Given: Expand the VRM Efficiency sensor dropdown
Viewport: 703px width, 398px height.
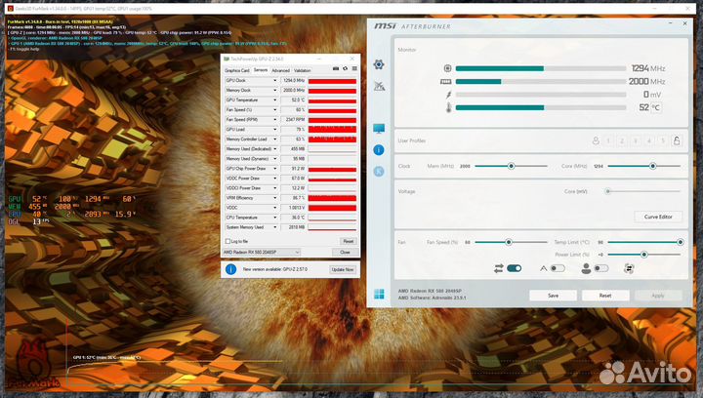Looking at the screenshot, I should (x=274, y=198).
